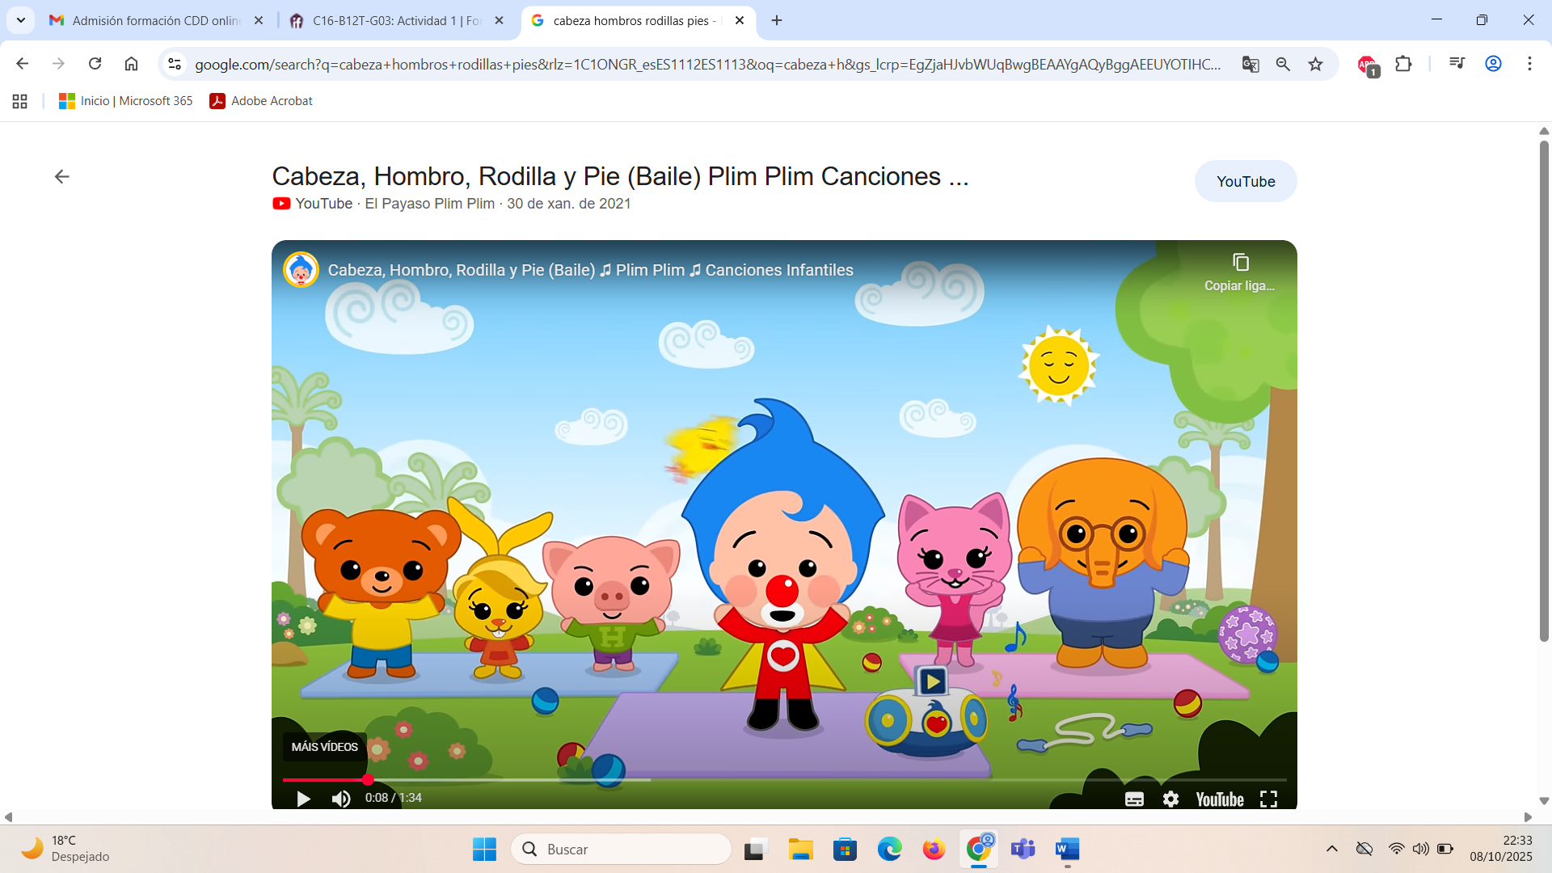Switch to C16-B12T-G03 Actividad 1 tab
This screenshot has height=873, width=1552.
click(x=394, y=20)
